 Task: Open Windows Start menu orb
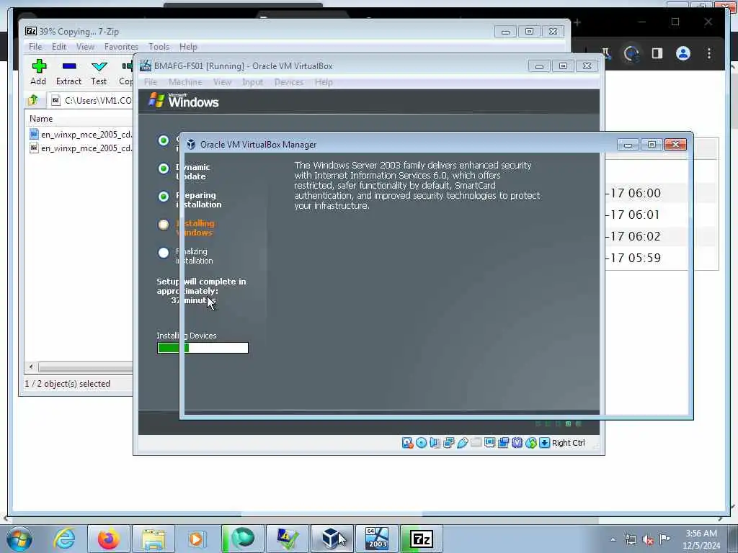[19, 539]
